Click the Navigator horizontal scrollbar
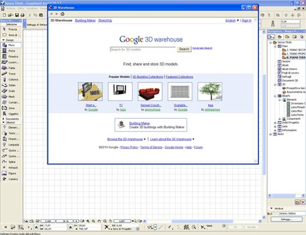Screen dimensions: 306x235 (x=286, y=195)
